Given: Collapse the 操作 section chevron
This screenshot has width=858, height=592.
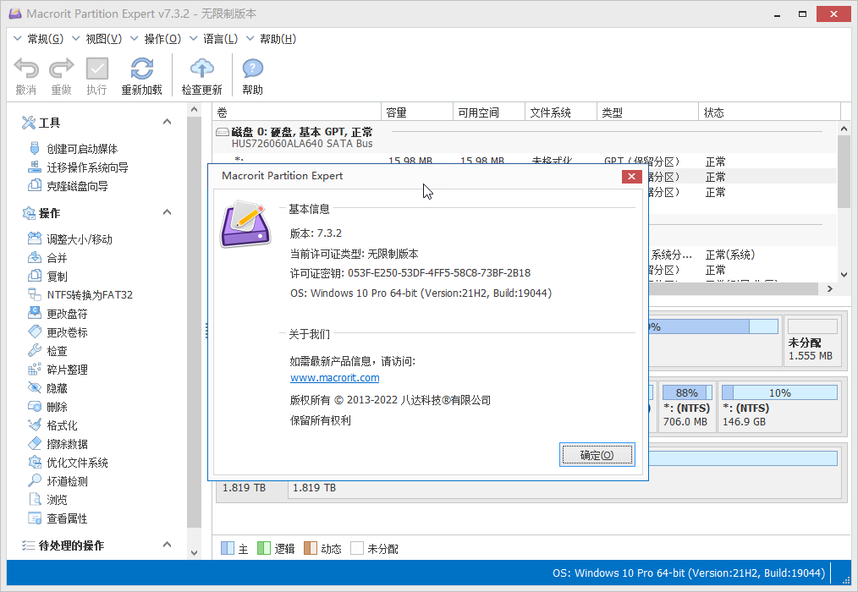Looking at the screenshot, I should (x=167, y=212).
